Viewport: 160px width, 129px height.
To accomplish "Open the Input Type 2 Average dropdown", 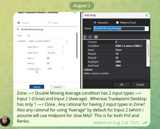I will pos(55,53).
